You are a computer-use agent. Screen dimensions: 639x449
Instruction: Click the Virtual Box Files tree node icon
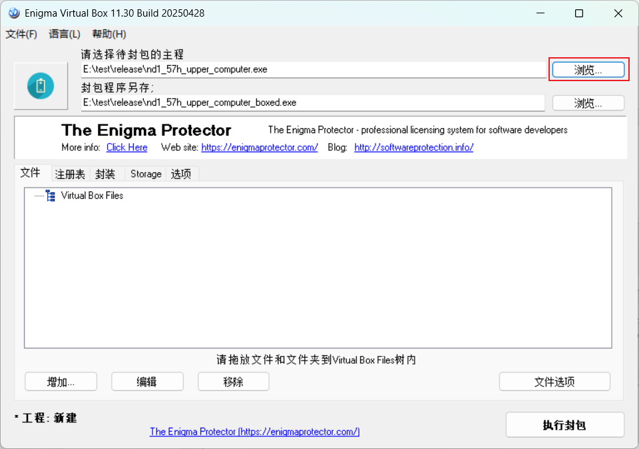tap(51, 196)
